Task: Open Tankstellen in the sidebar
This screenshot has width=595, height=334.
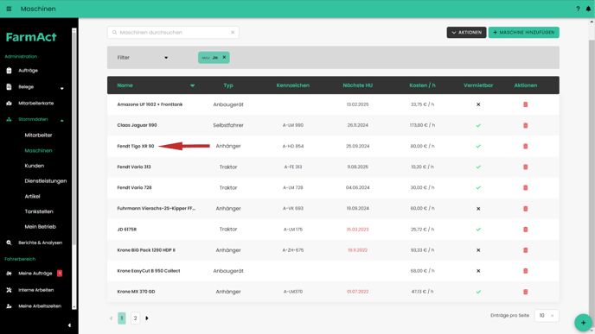Action: (x=39, y=211)
